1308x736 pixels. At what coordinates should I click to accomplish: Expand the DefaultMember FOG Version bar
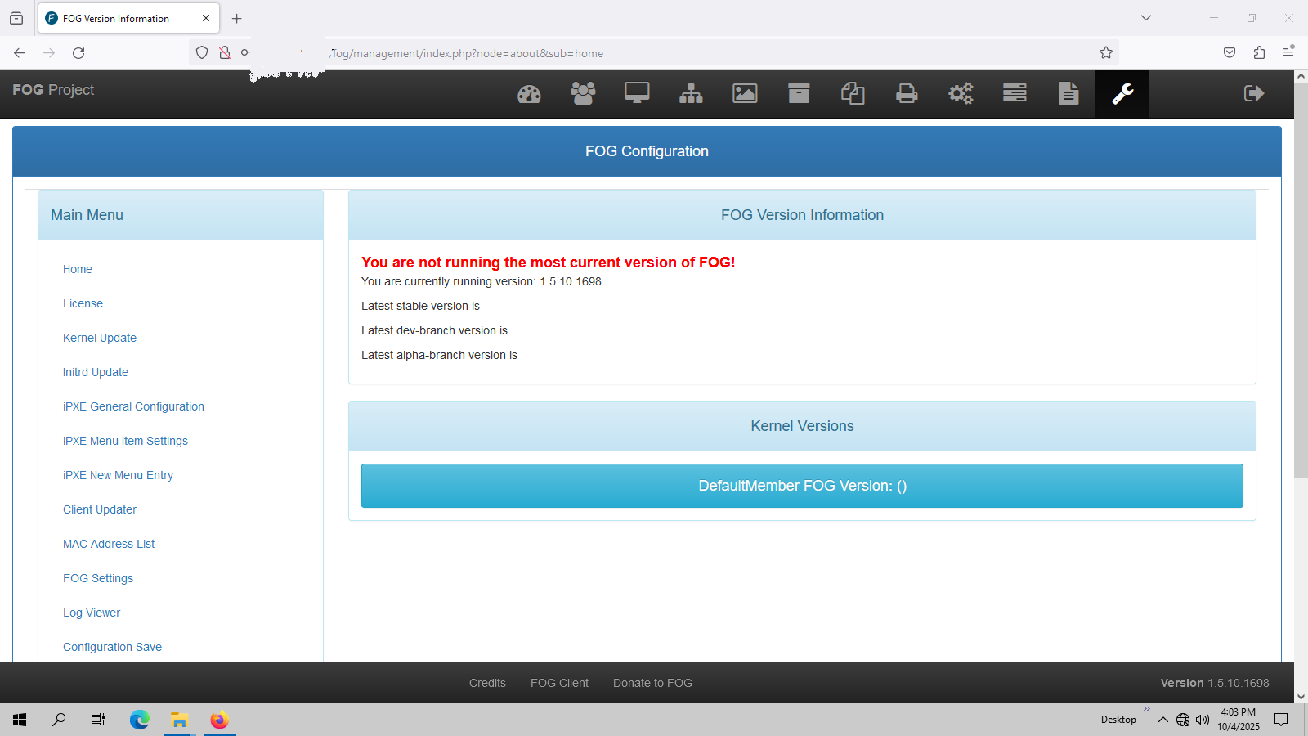tap(802, 486)
